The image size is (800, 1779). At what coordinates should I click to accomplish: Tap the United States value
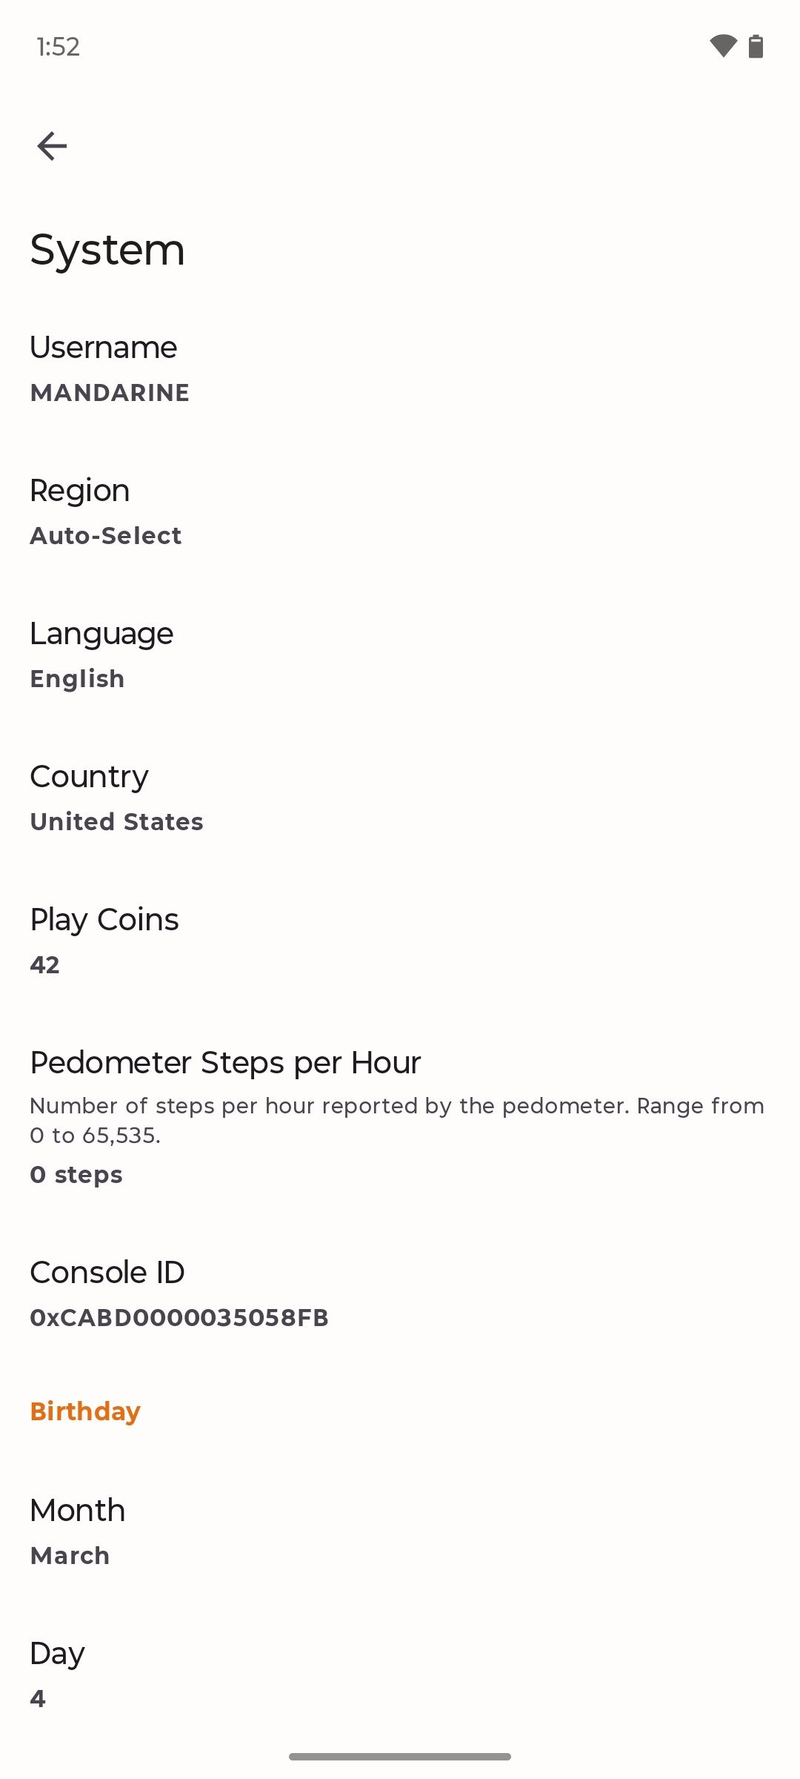pyautogui.click(x=116, y=822)
